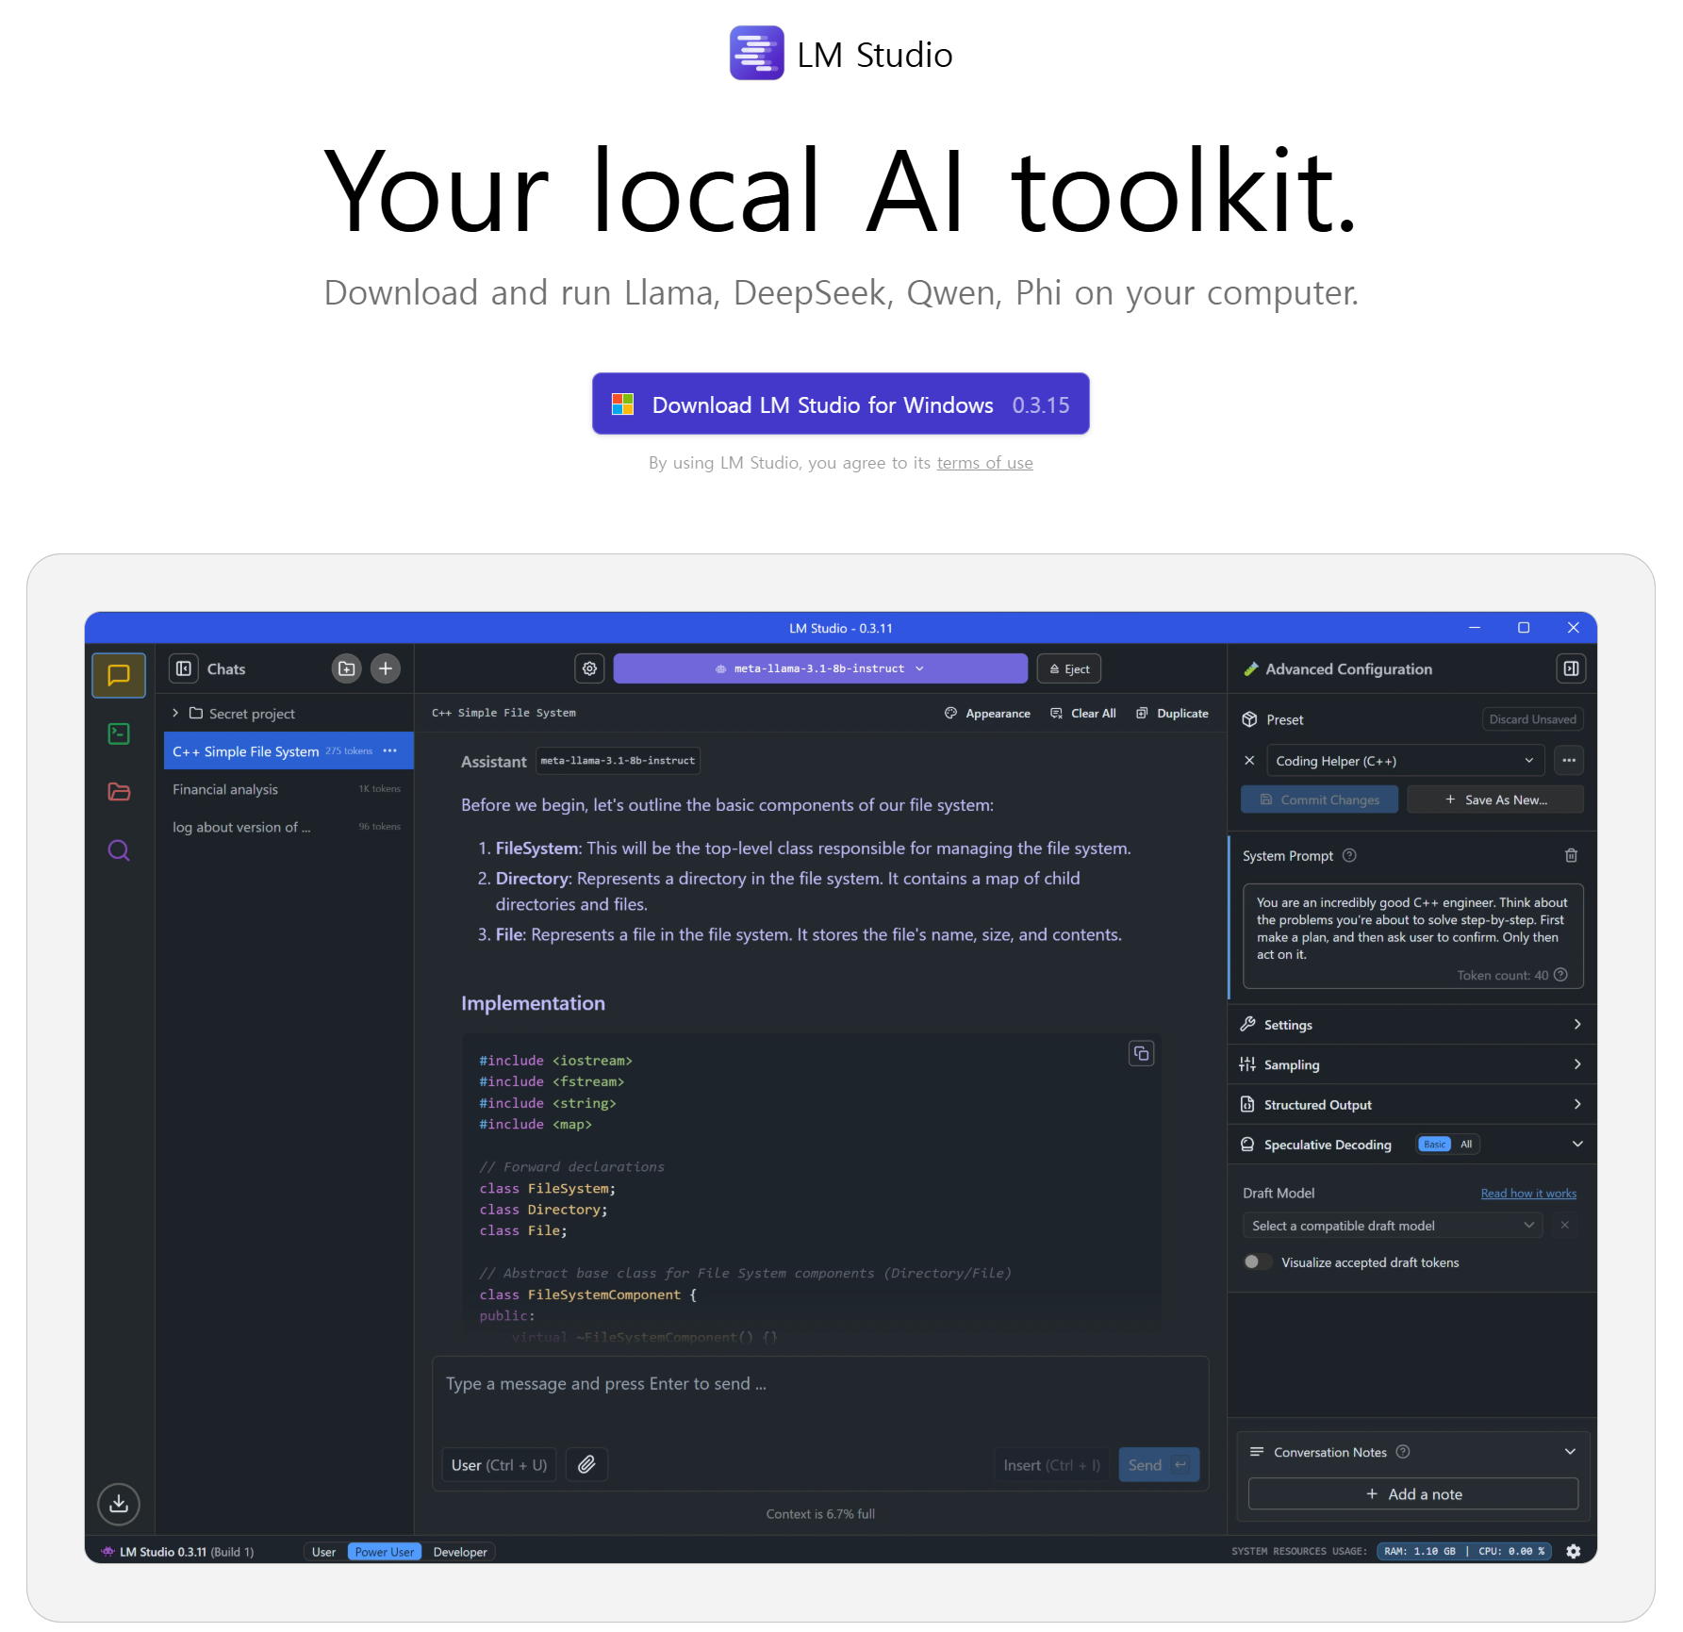
Task: Open the Developer terminal sidebar icon
Action: pos(119,734)
